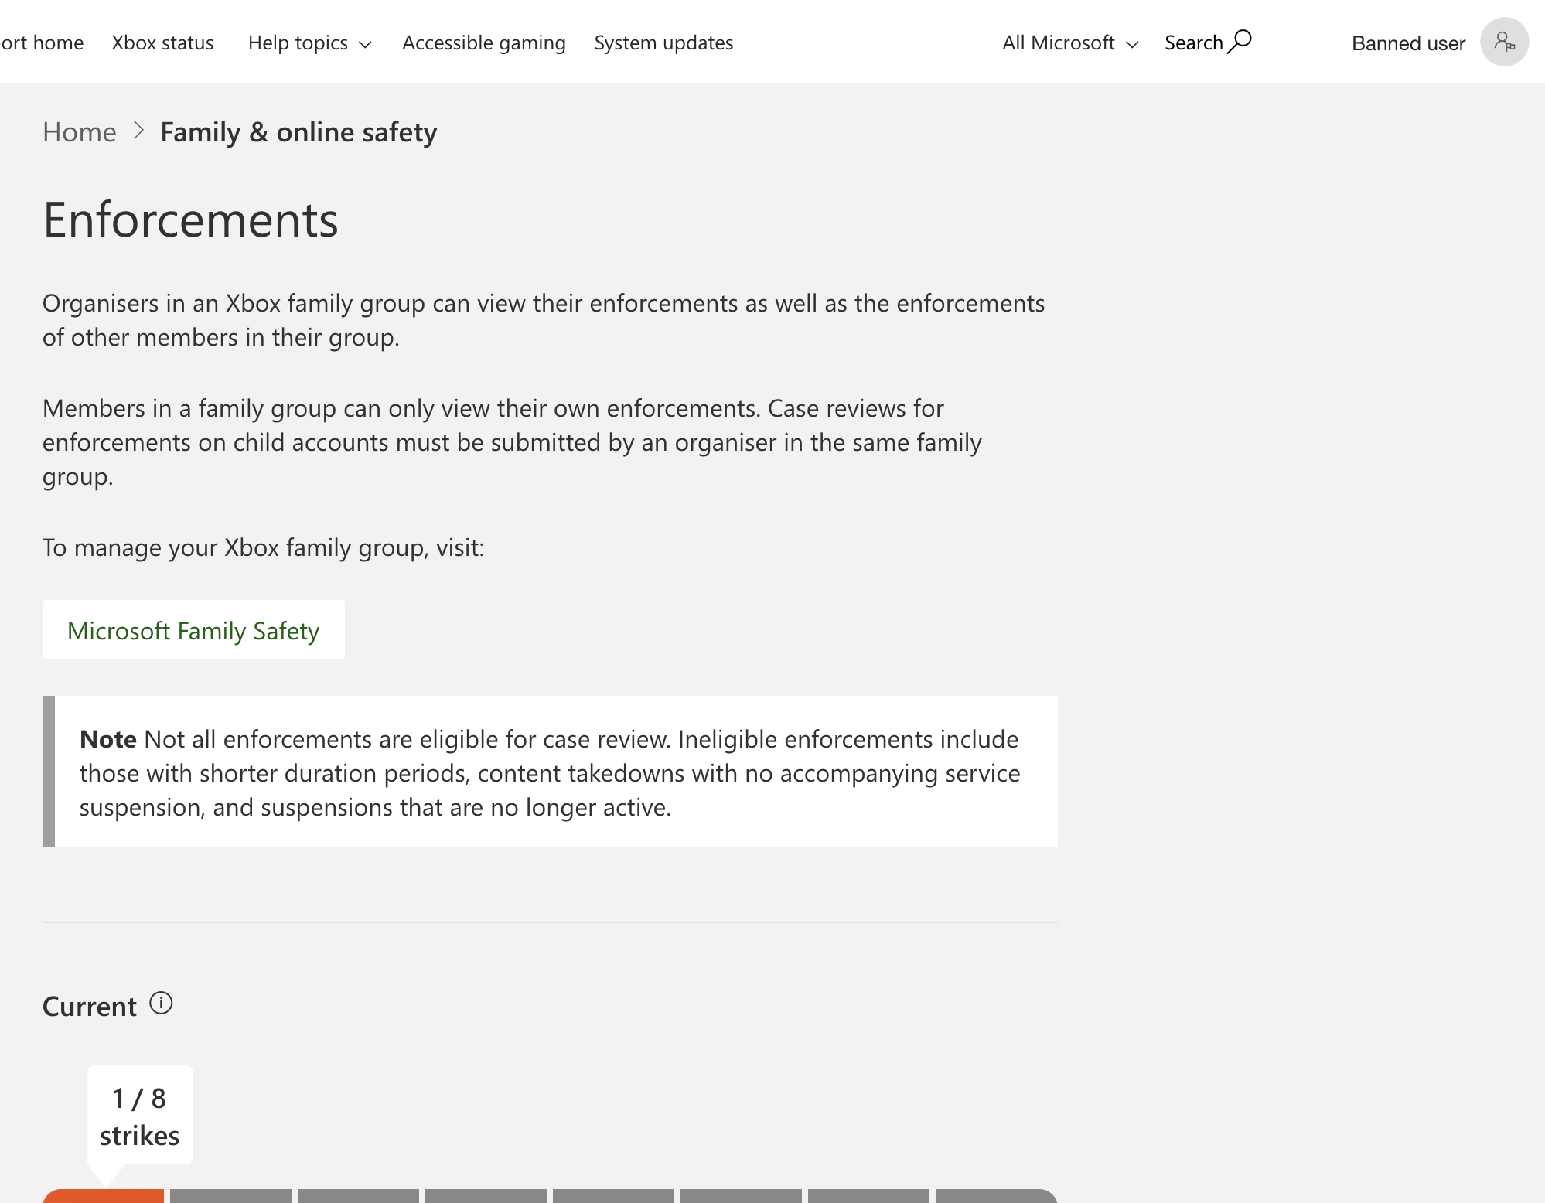This screenshot has height=1203, width=1545.
Task: Click the Microsoft Family Safety button
Action: [x=193, y=629]
